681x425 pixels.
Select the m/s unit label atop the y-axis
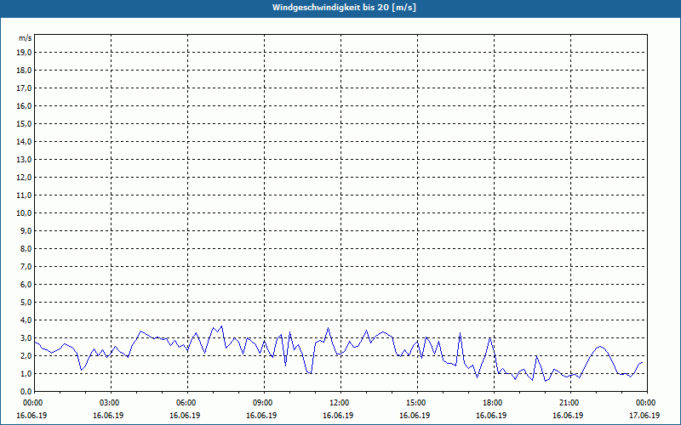click(x=26, y=38)
